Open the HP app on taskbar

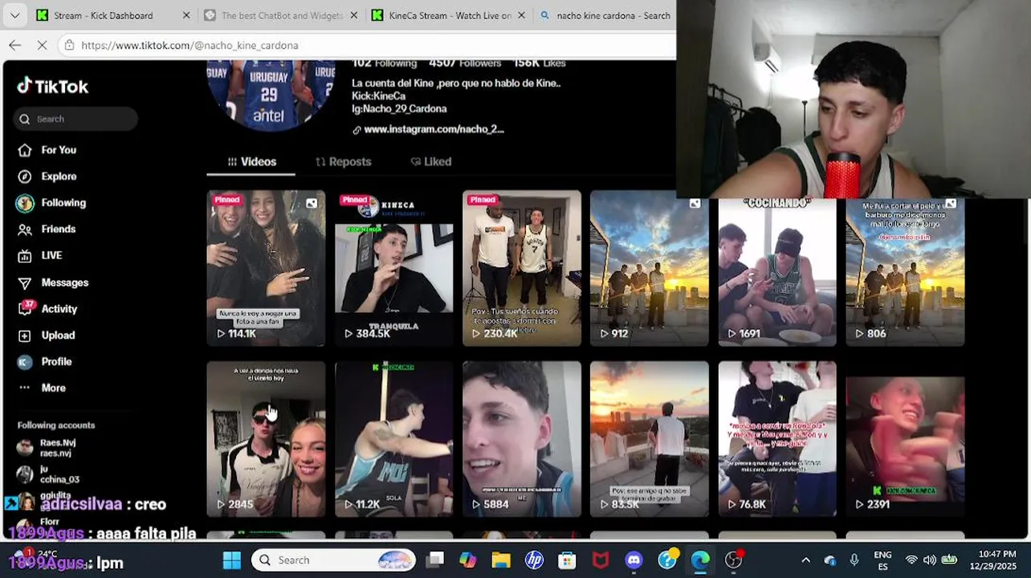point(534,560)
